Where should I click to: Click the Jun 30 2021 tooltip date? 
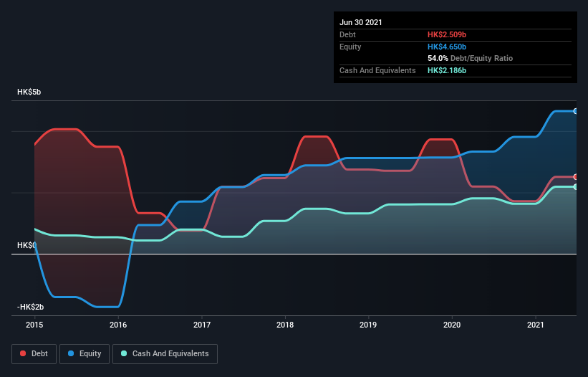(361, 22)
